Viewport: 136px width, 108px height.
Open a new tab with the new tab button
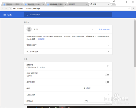click(113, 4)
